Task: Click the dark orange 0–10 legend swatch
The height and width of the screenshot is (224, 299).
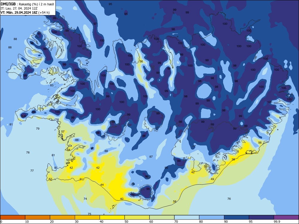Action: [x=13, y=217]
